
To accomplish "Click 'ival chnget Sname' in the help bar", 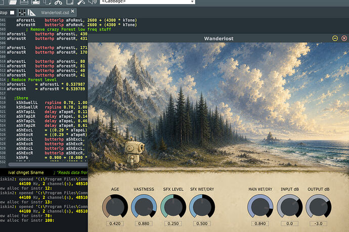I will pyautogui.click(x=26, y=172).
